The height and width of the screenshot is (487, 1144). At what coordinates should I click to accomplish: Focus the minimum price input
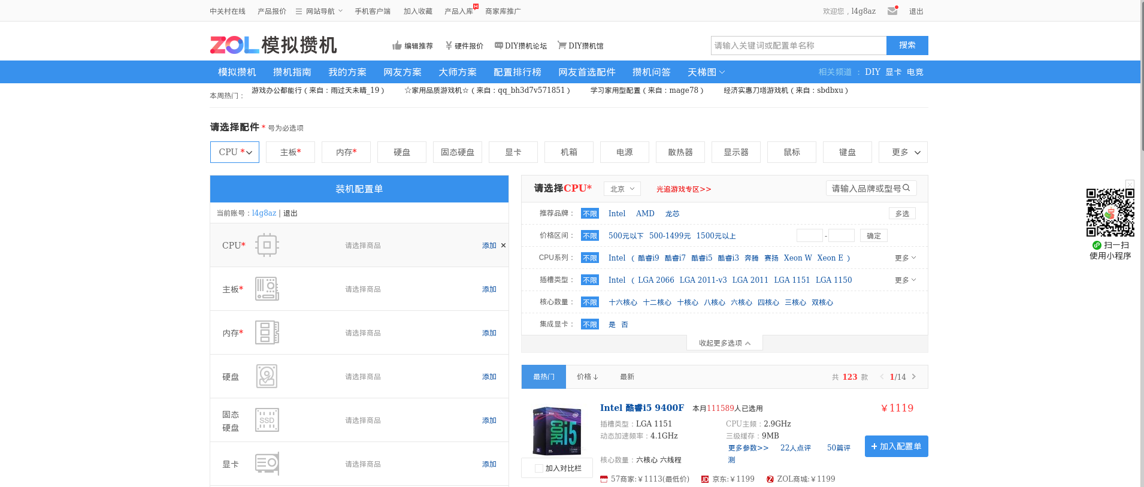click(x=809, y=235)
